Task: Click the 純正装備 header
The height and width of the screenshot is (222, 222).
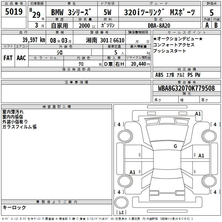Action: [x=186, y=69]
